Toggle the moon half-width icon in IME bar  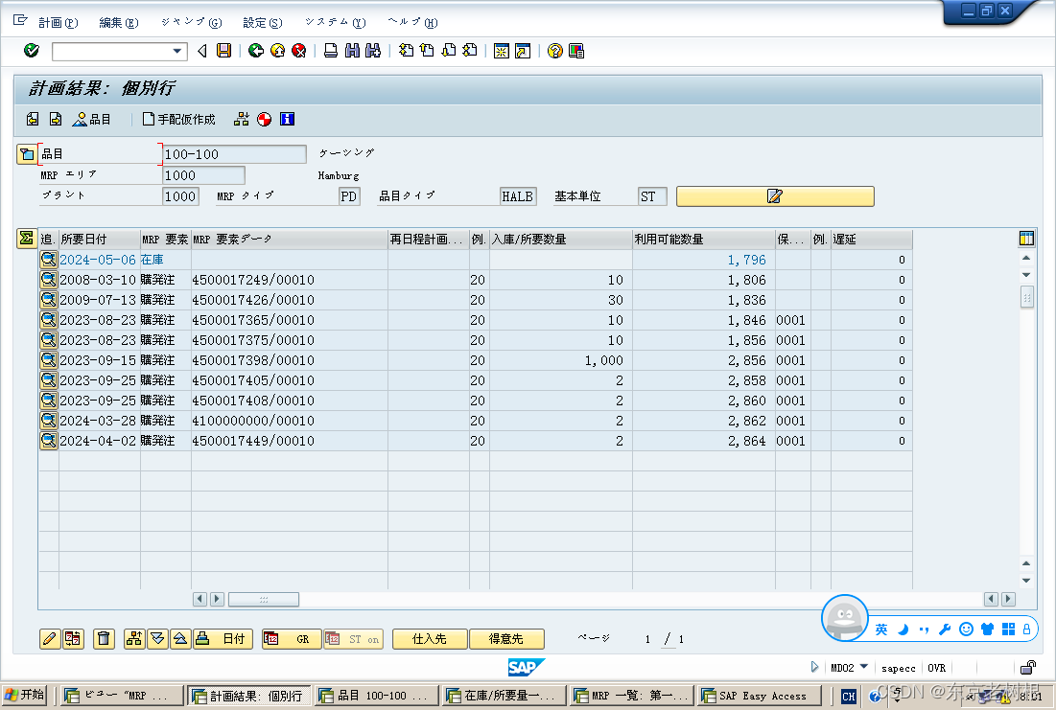tap(903, 630)
